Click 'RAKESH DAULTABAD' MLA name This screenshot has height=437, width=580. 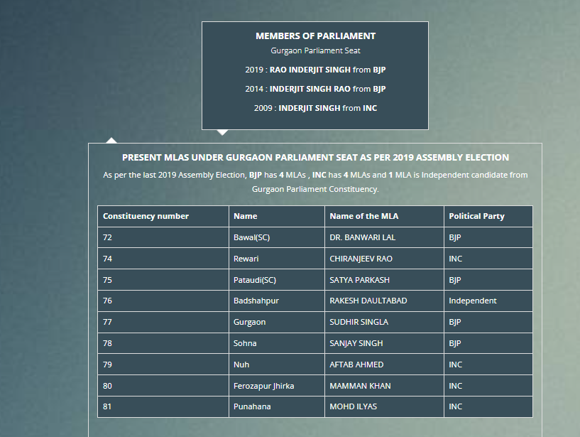(x=368, y=301)
